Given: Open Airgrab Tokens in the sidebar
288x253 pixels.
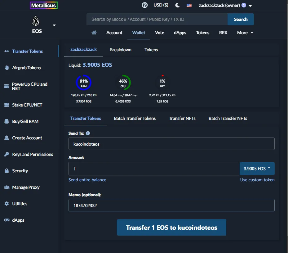Looking at the screenshot, I should tap(26, 68).
